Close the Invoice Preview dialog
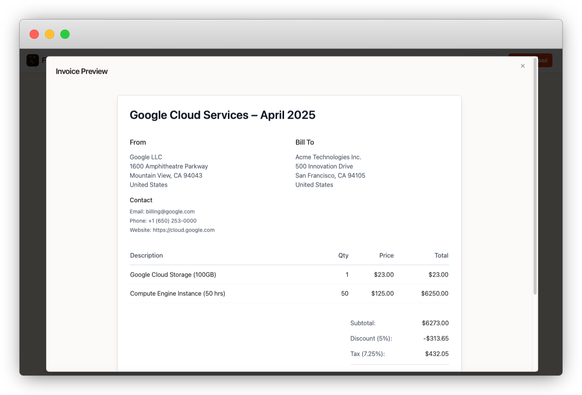The width and height of the screenshot is (582, 395). (x=523, y=66)
